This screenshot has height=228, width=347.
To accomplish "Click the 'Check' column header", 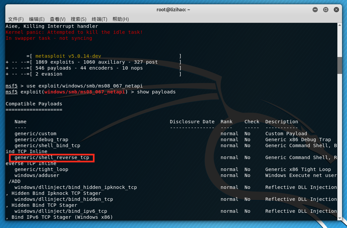I will 252,122.
